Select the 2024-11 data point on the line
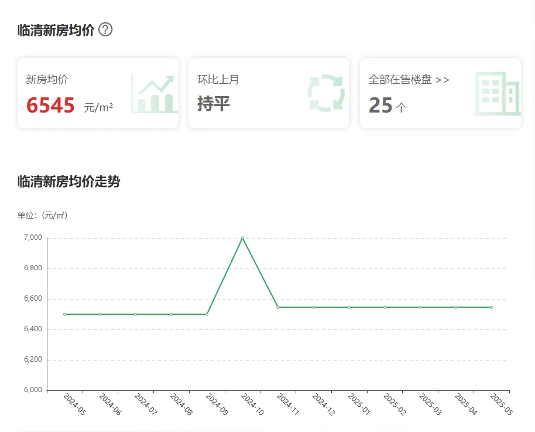Viewport: 535px width, 432px height. [278, 307]
